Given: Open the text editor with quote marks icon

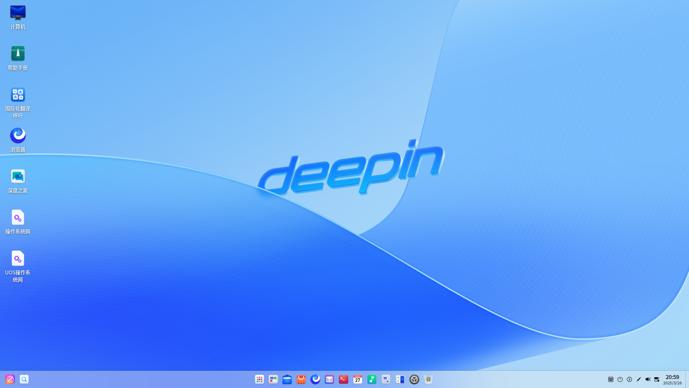Looking at the screenshot, I should point(386,379).
